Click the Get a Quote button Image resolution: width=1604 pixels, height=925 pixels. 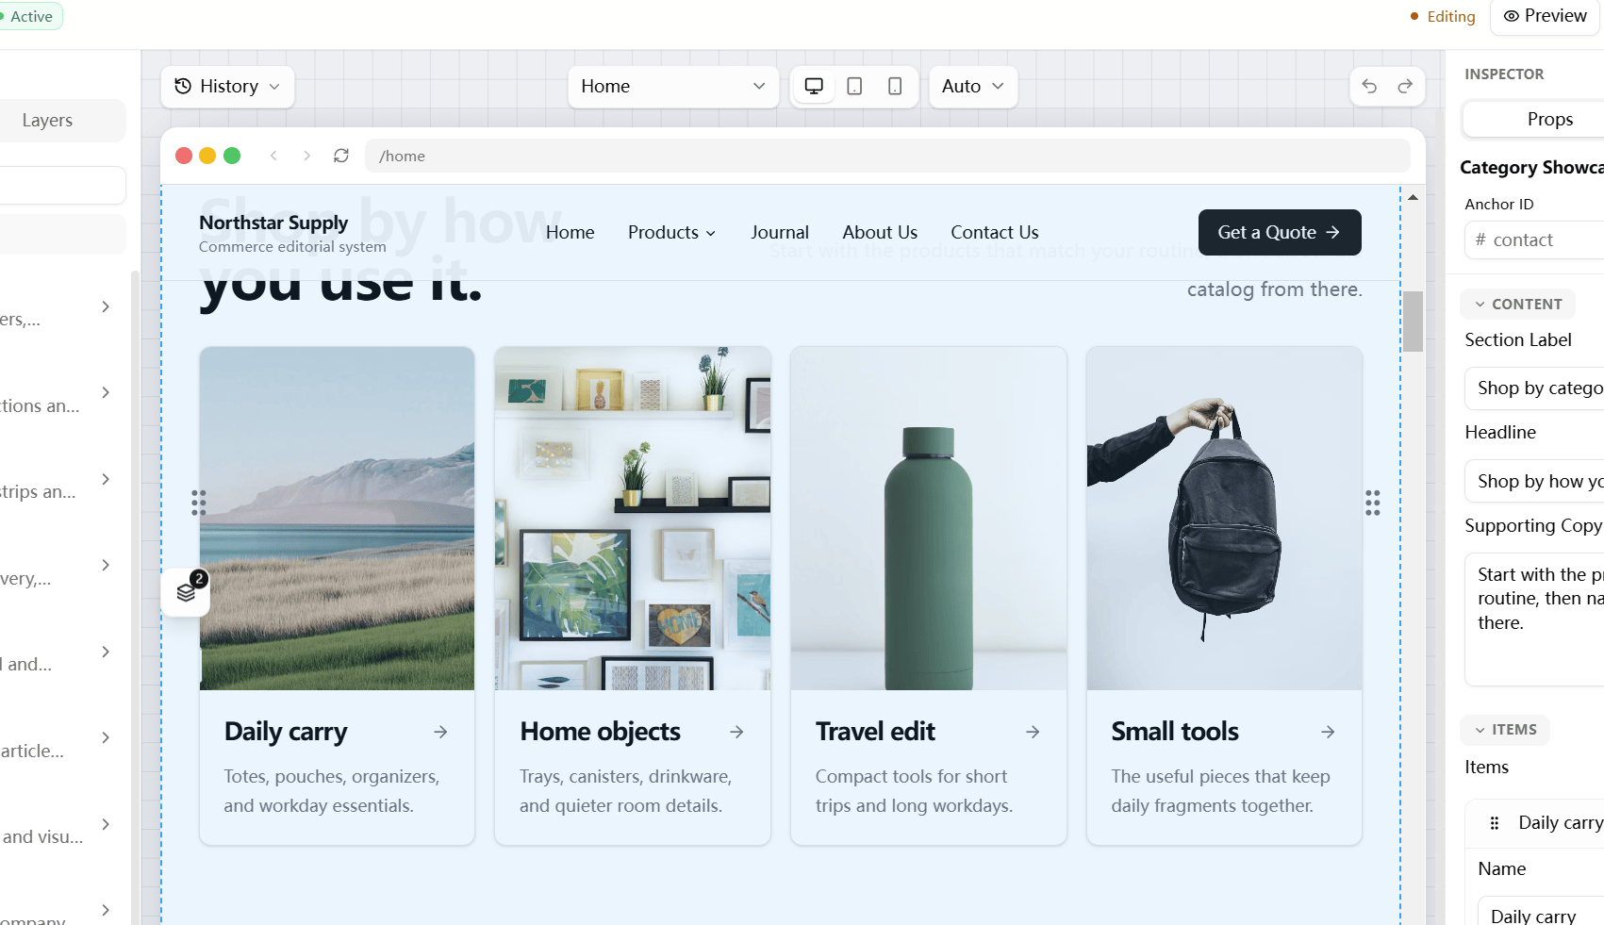(x=1280, y=232)
